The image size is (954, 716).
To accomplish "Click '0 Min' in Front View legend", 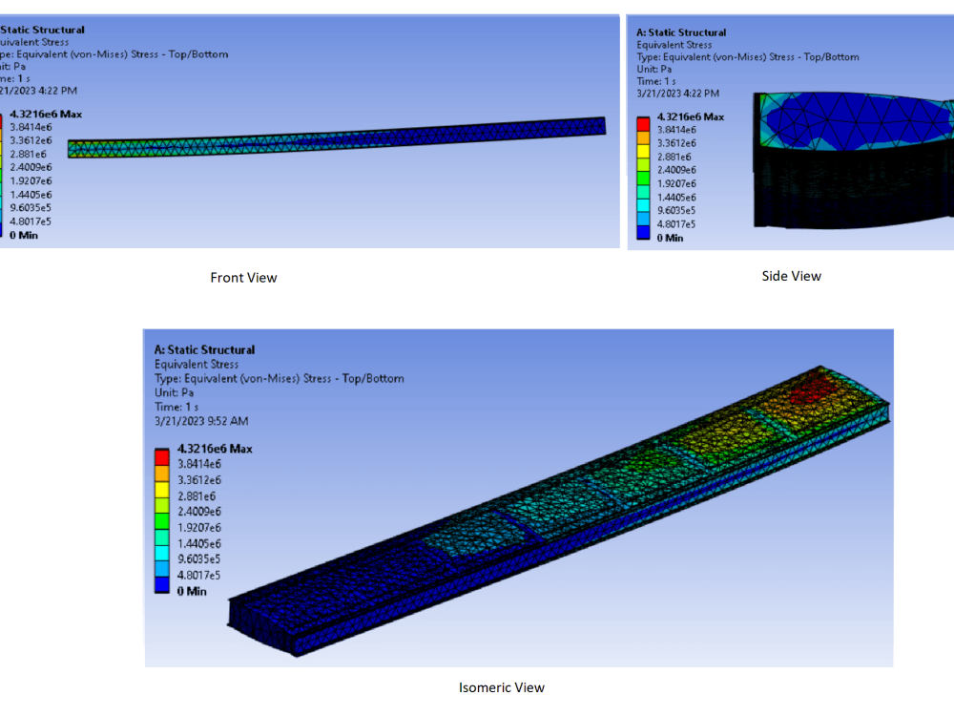I will click(x=24, y=235).
